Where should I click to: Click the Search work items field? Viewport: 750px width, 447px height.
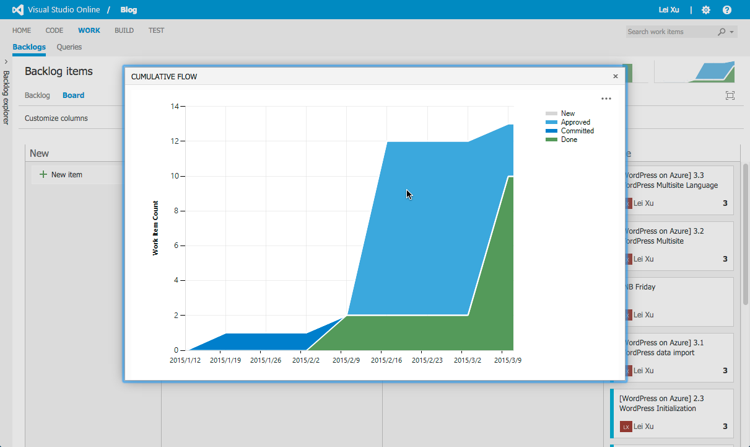(671, 32)
